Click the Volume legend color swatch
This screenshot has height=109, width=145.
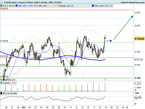click(x=1, y=83)
